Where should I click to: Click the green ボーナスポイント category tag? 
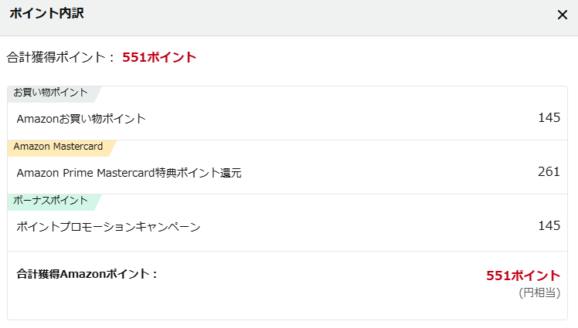(50, 201)
